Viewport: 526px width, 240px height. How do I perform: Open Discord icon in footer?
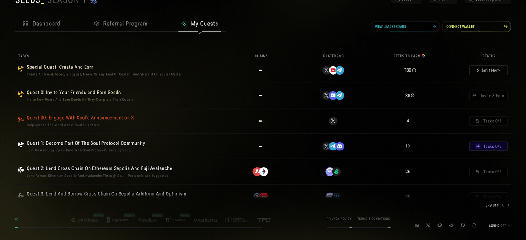point(417,226)
